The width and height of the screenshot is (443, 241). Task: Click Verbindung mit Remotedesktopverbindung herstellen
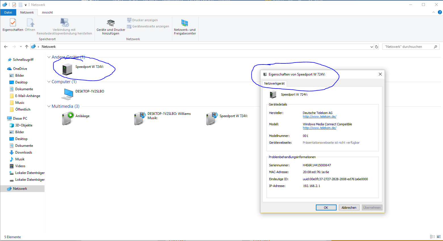64,27
